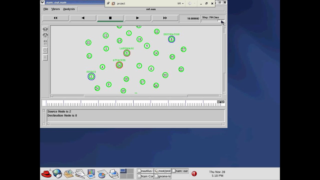Image resolution: width=320 pixels, height=180 pixels.
Task: Open the Red Hat main menu
Action: (x=46, y=173)
